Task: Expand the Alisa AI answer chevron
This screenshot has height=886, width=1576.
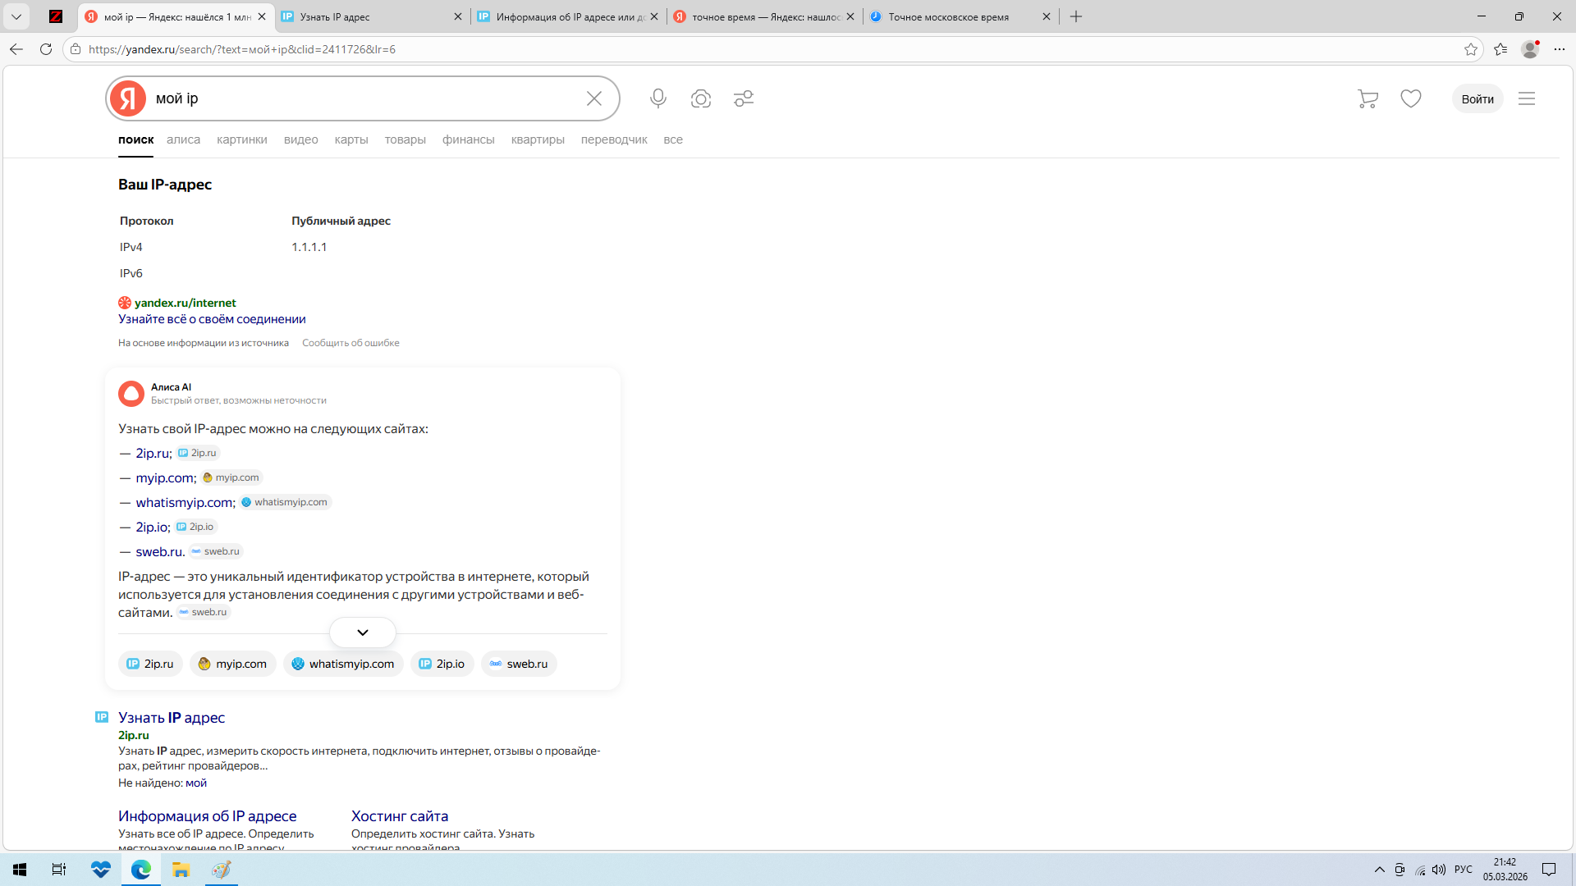Action: (363, 633)
